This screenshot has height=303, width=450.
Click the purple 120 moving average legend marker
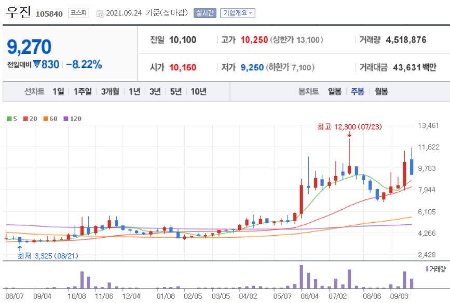click(64, 119)
